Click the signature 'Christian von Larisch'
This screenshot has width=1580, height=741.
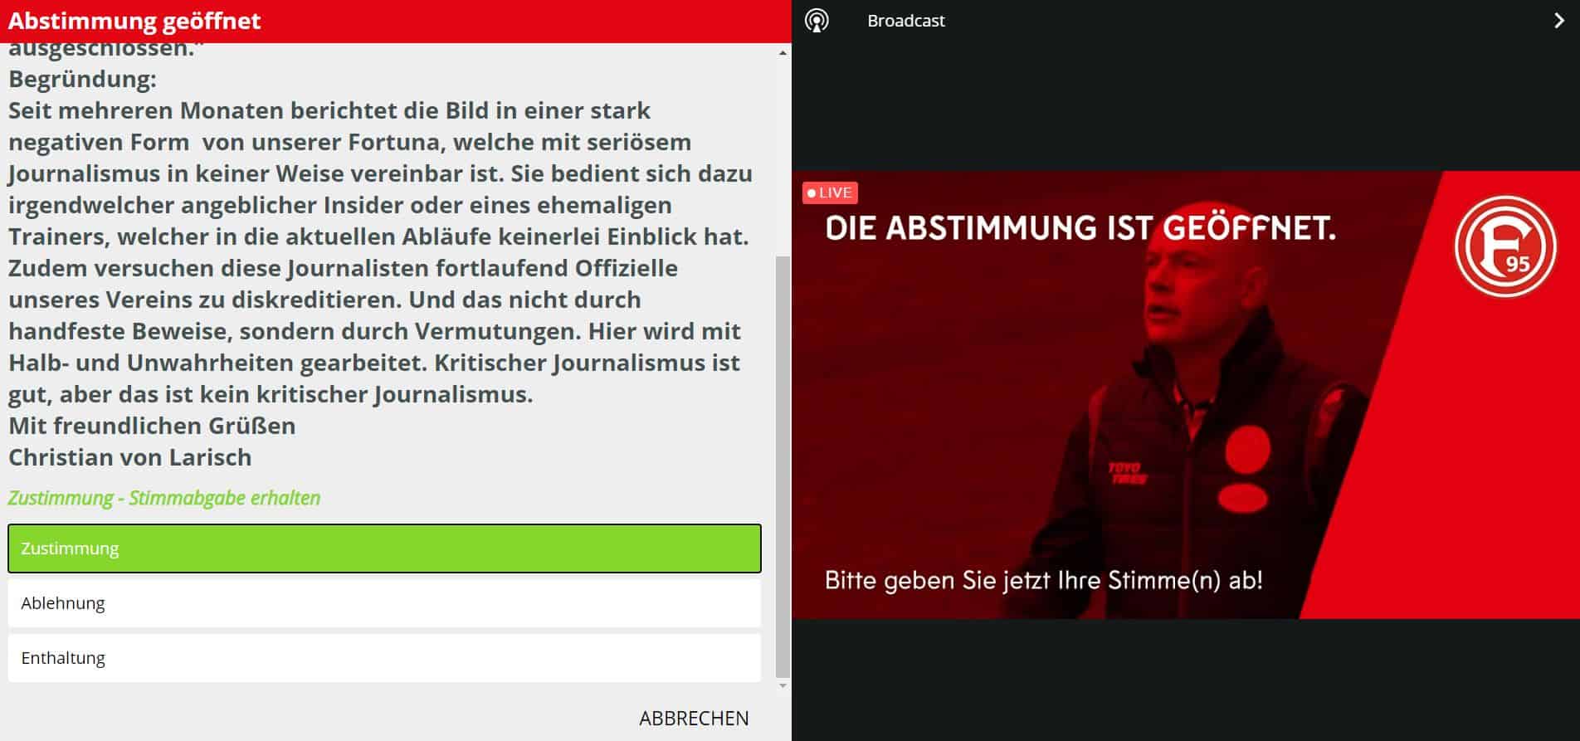pyautogui.click(x=130, y=457)
